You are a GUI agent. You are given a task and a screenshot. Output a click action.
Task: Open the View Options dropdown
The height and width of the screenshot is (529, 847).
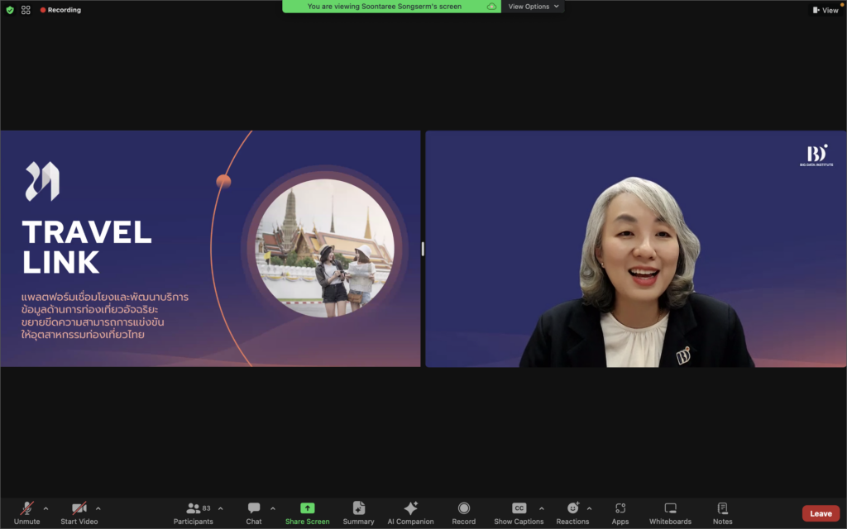pyautogui.click(x=534, y=7)
